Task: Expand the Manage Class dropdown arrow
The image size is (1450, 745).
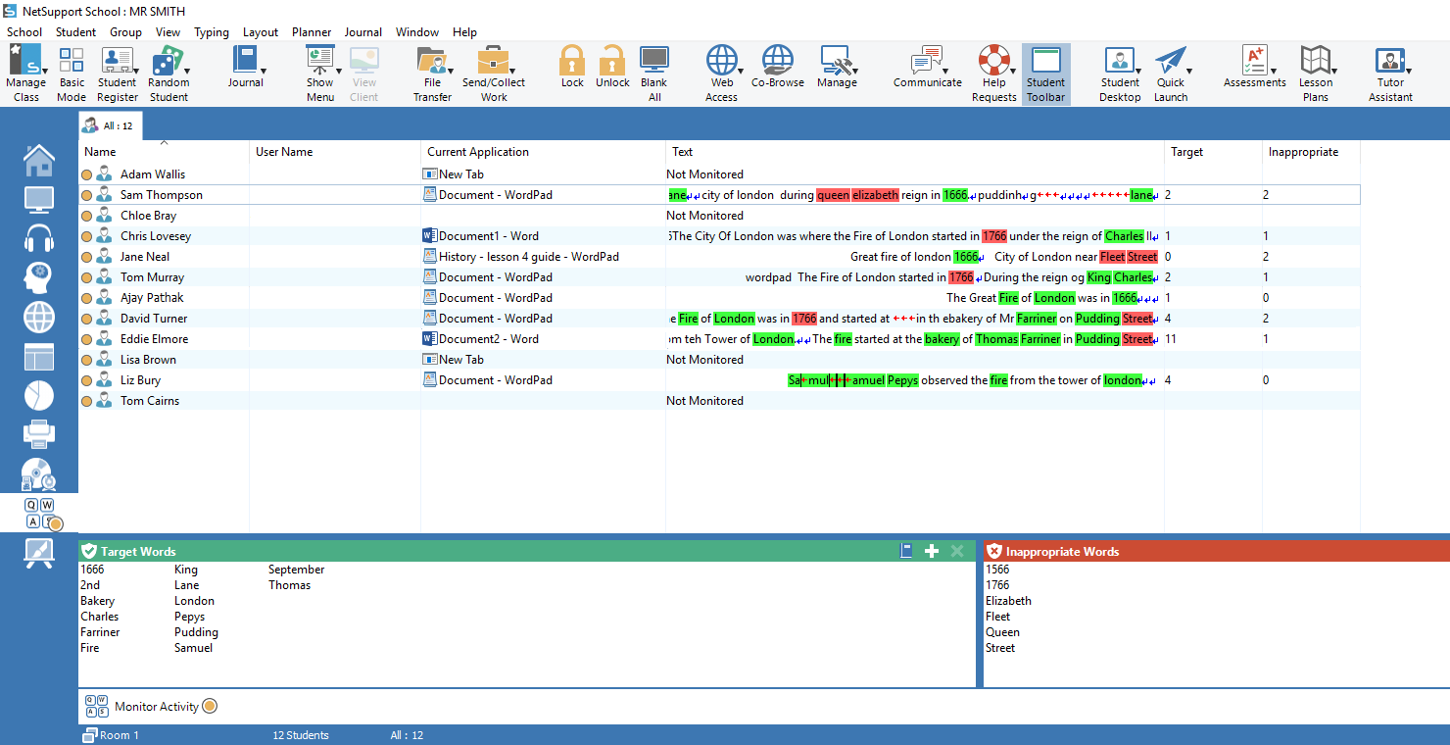Action: [x=46, y=72]
